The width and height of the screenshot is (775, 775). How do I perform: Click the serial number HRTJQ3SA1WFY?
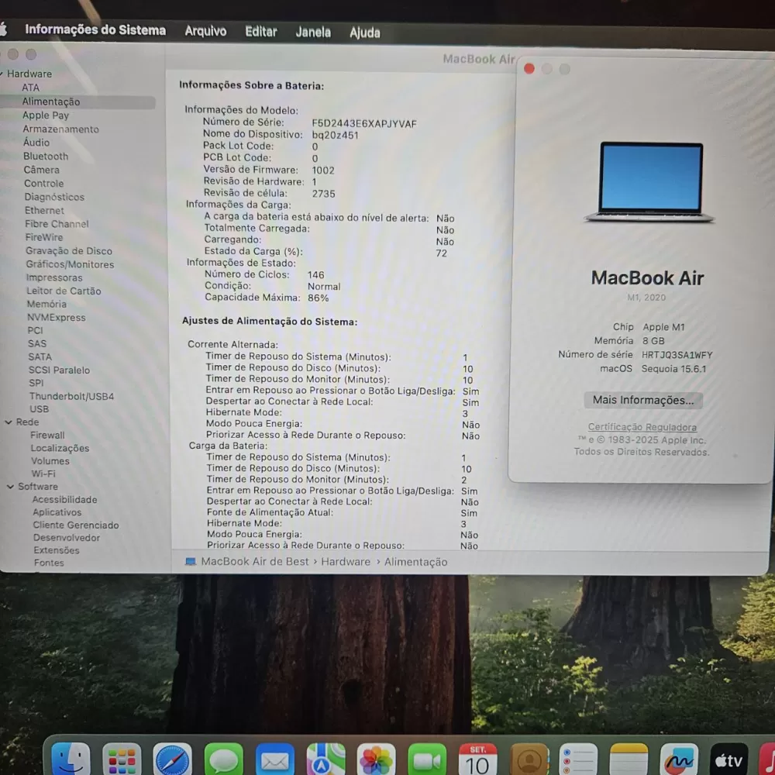tap(677, 355)
